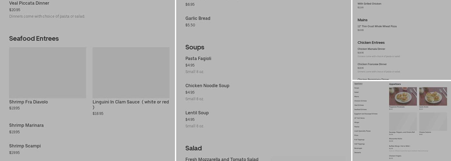Select Seafood Entrees in category sidebar
Image resolution: width=451 pixels, height=161 pixels.
coord(360,109)
